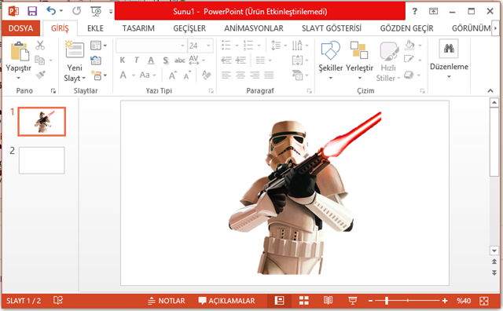The height and width of the screenshot is (311, 503).
Task: Switch to Slide Sorter view
Action: point(304,301)
